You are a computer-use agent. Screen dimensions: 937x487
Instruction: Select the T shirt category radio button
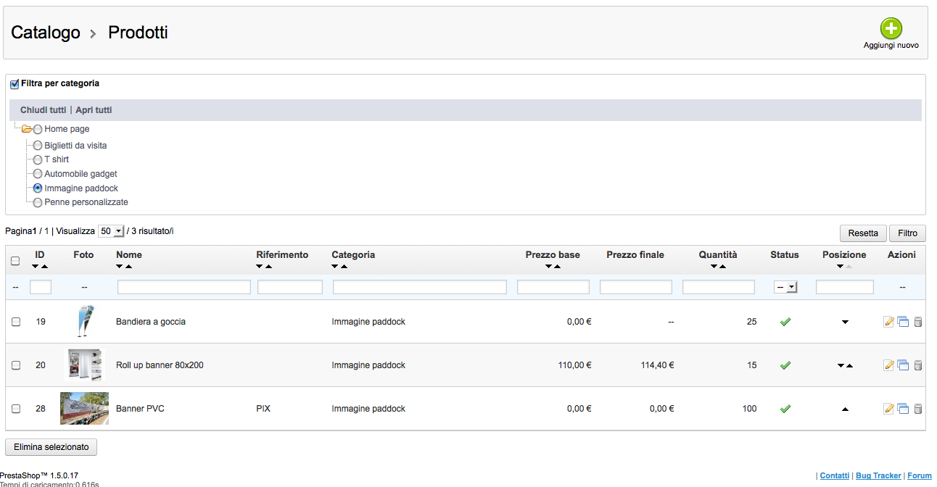38,159
